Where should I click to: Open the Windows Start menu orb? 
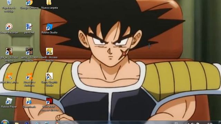[5, 122]
